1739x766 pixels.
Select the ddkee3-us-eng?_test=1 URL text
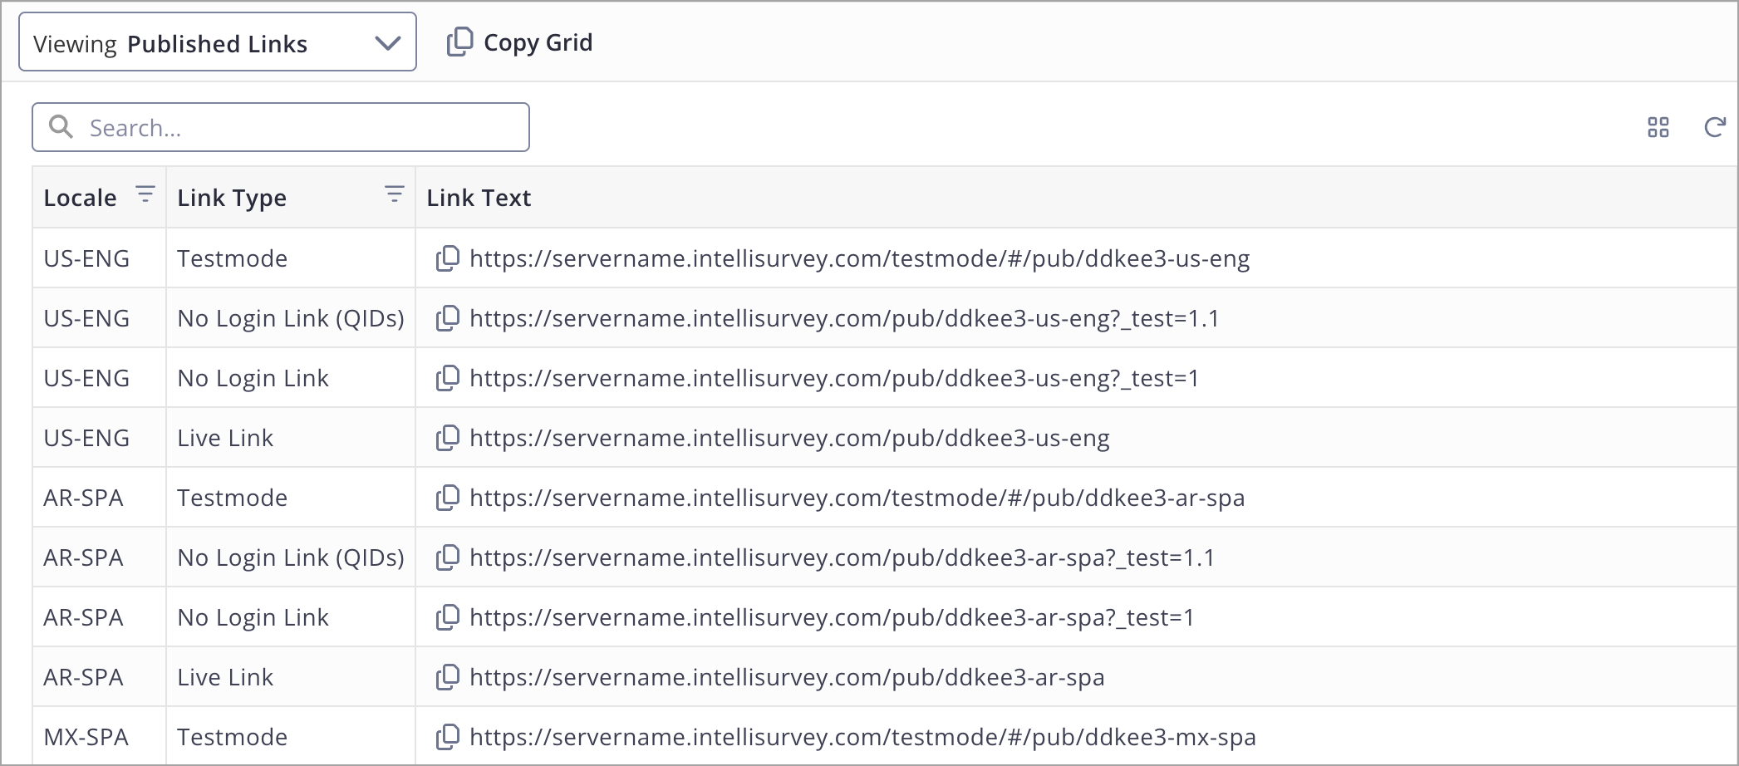(x=834, y=378)
